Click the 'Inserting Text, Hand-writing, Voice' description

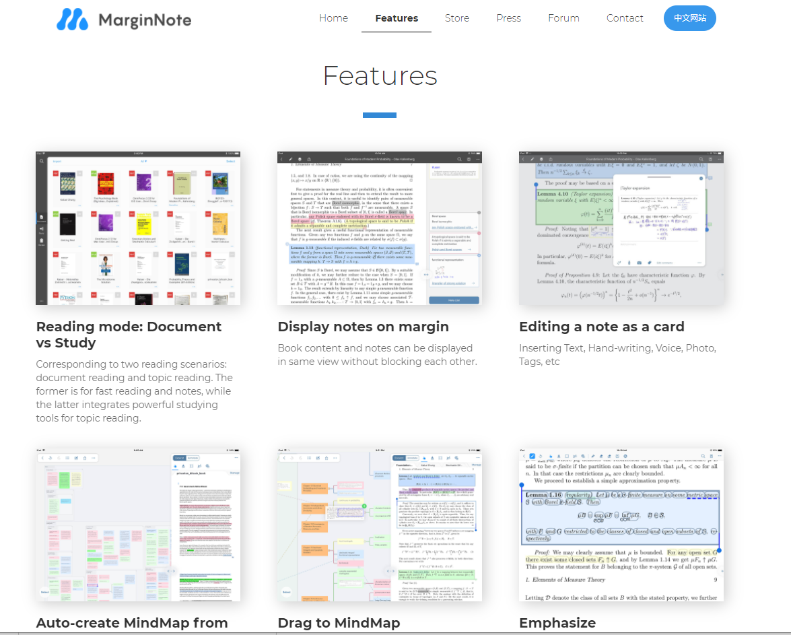617,355
